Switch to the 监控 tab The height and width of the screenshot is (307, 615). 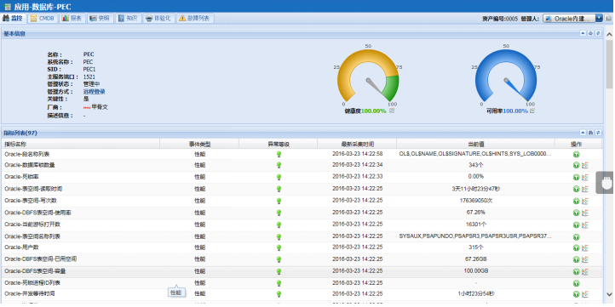pos(14,19)
